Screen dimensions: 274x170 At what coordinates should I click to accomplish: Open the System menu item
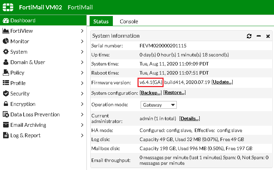click(43, 52)
